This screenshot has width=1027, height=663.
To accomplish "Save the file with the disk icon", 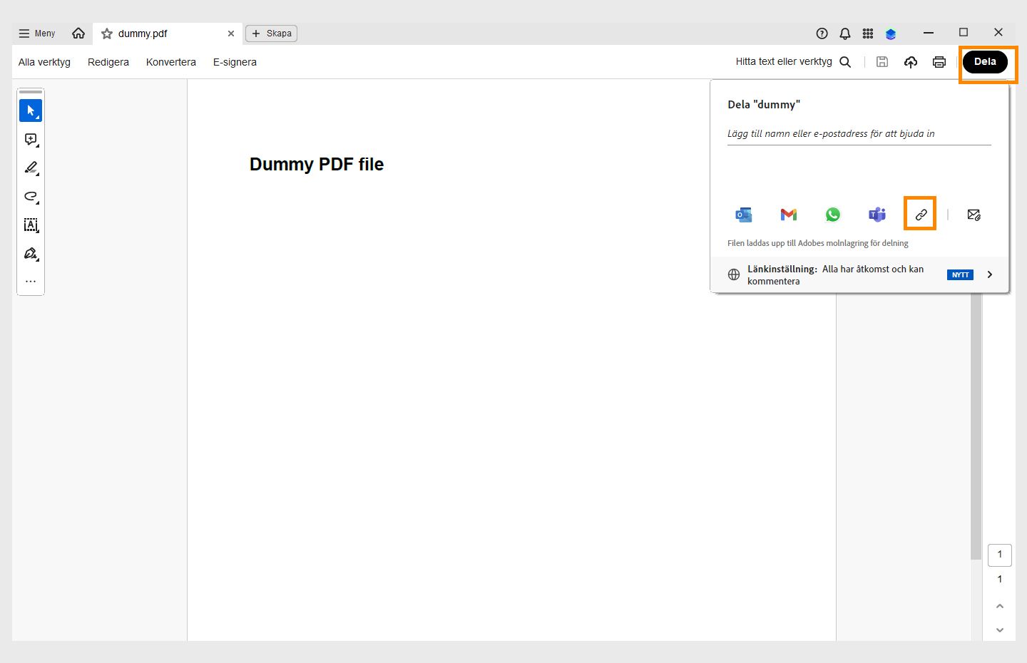I will tap(882, 62).
